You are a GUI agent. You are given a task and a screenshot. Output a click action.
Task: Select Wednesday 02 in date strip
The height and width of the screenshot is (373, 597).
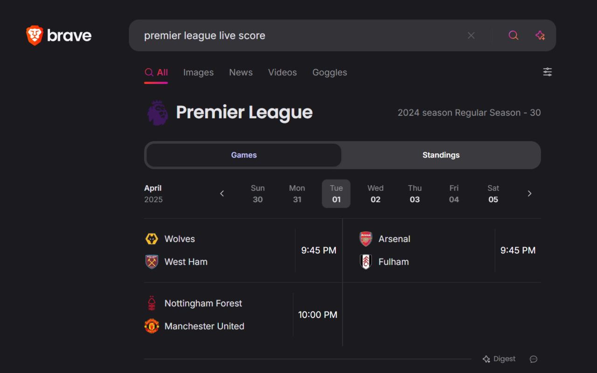pyautogui.click(x=375, y=193)
